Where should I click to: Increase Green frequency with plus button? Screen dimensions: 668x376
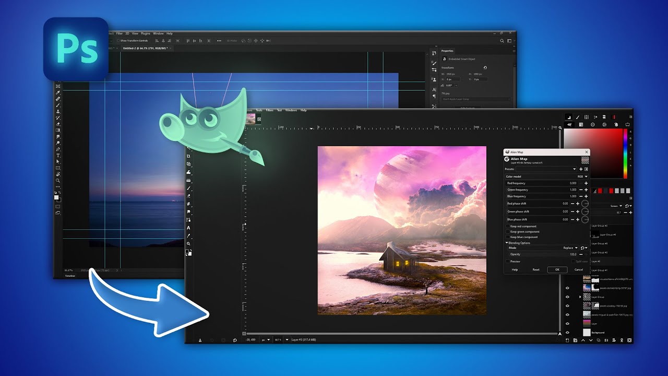pyautogui.click(x=586, y=190)
